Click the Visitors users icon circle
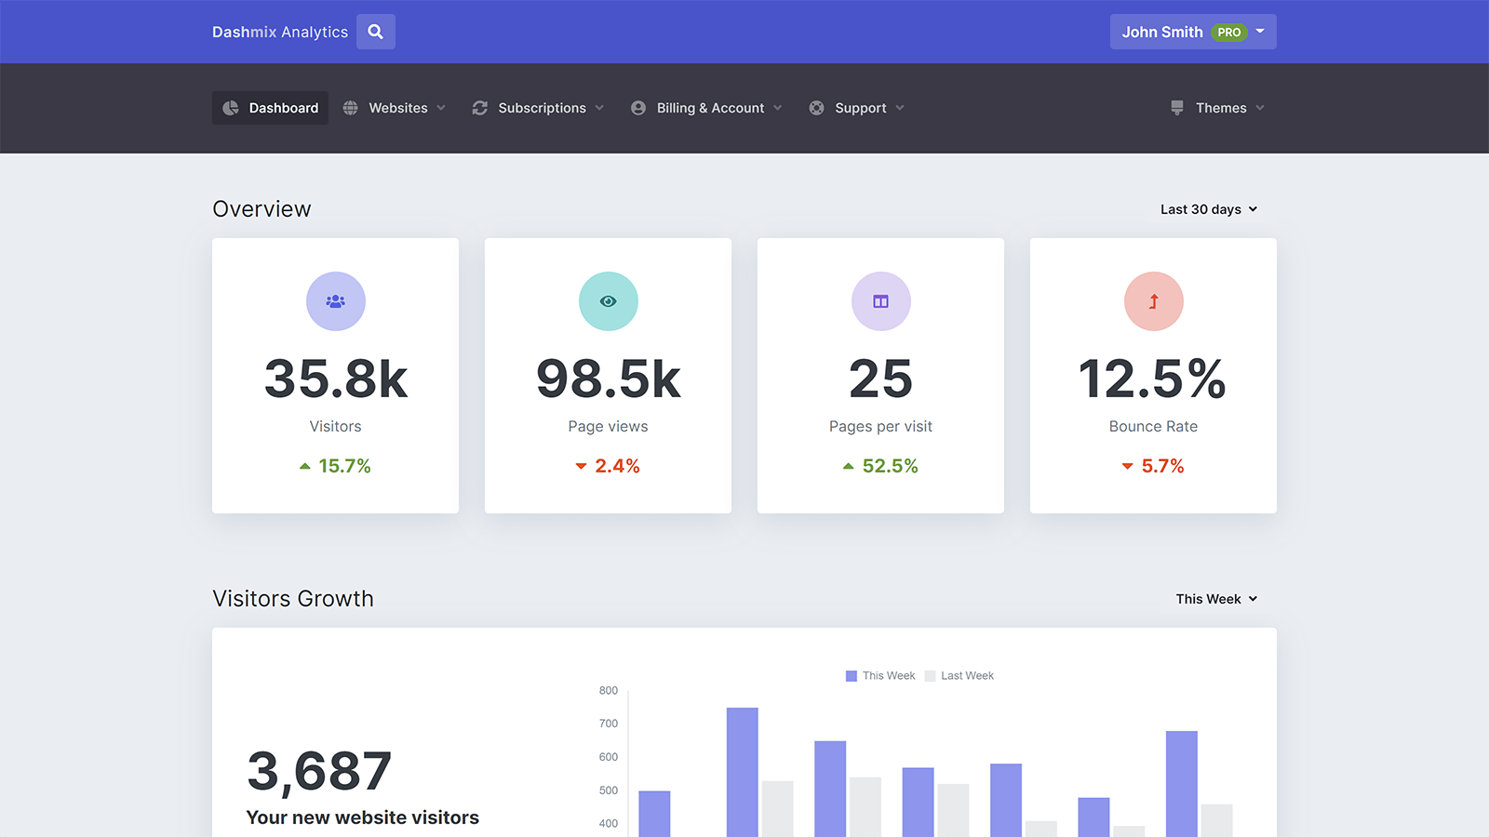This screenshot has height=837, width=1489. pos(335,301)
